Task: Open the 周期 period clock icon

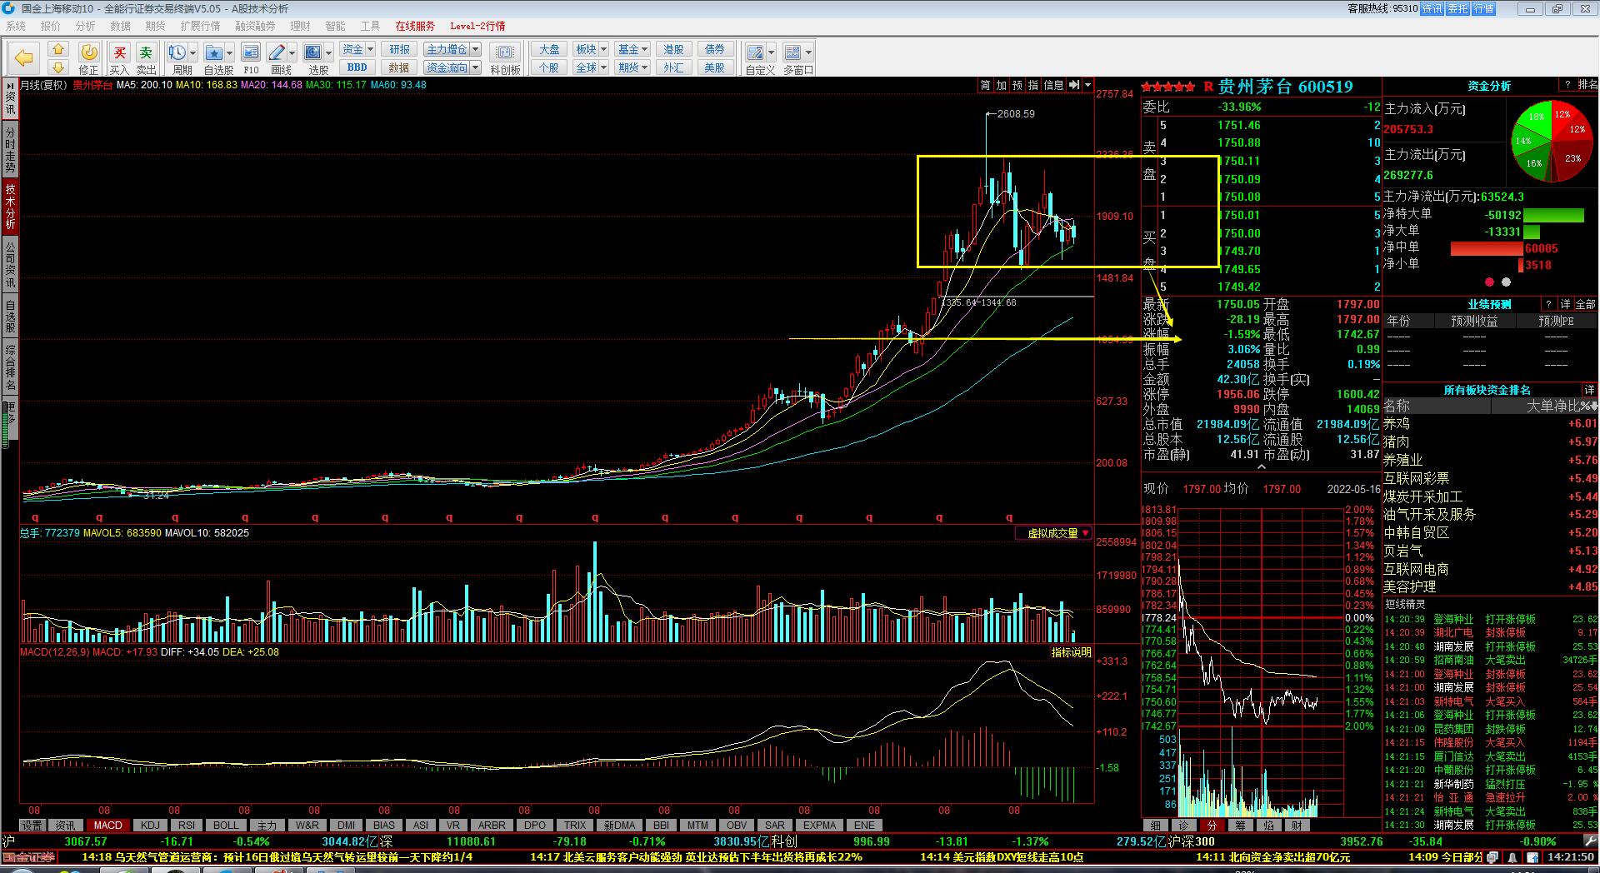Action: (177, 52)
